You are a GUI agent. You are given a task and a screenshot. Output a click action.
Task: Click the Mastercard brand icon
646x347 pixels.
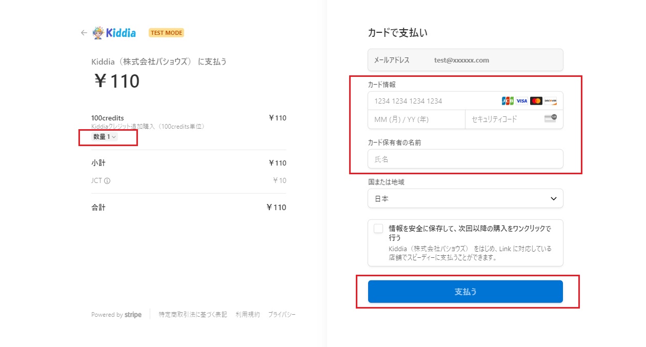pyautogui.click(x=536, y=101)
